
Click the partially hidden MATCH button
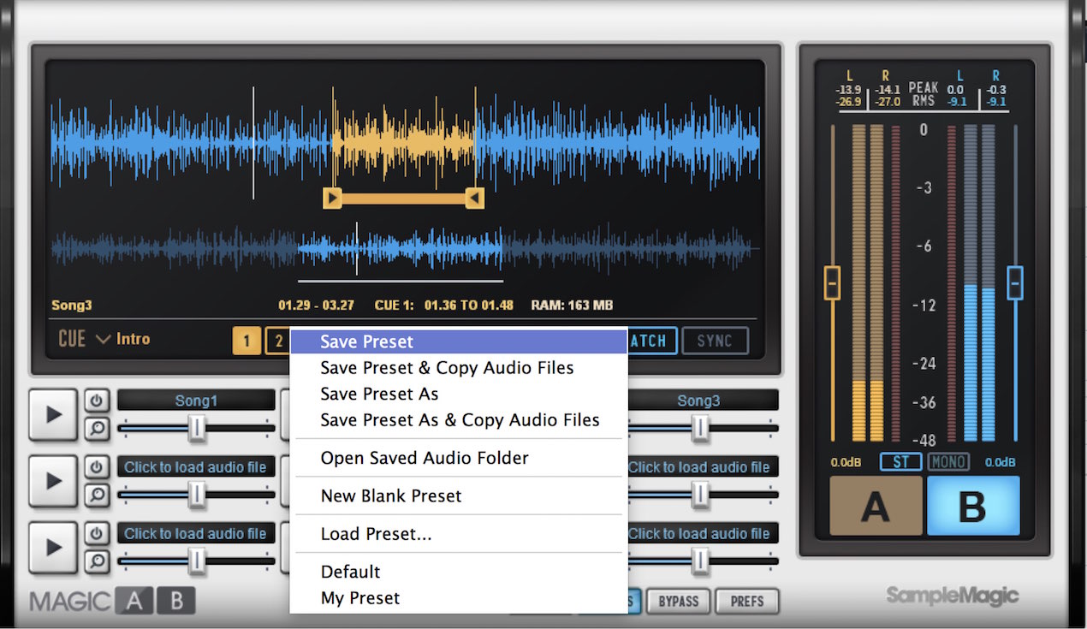pyautogui.click(x=652, y=341)
